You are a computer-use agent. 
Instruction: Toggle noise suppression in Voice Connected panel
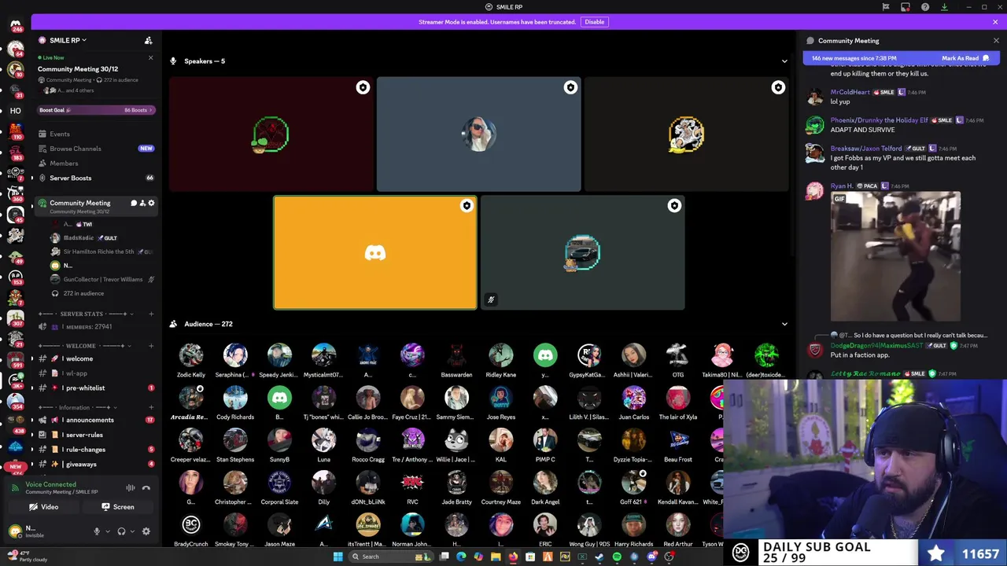(131, 488)
